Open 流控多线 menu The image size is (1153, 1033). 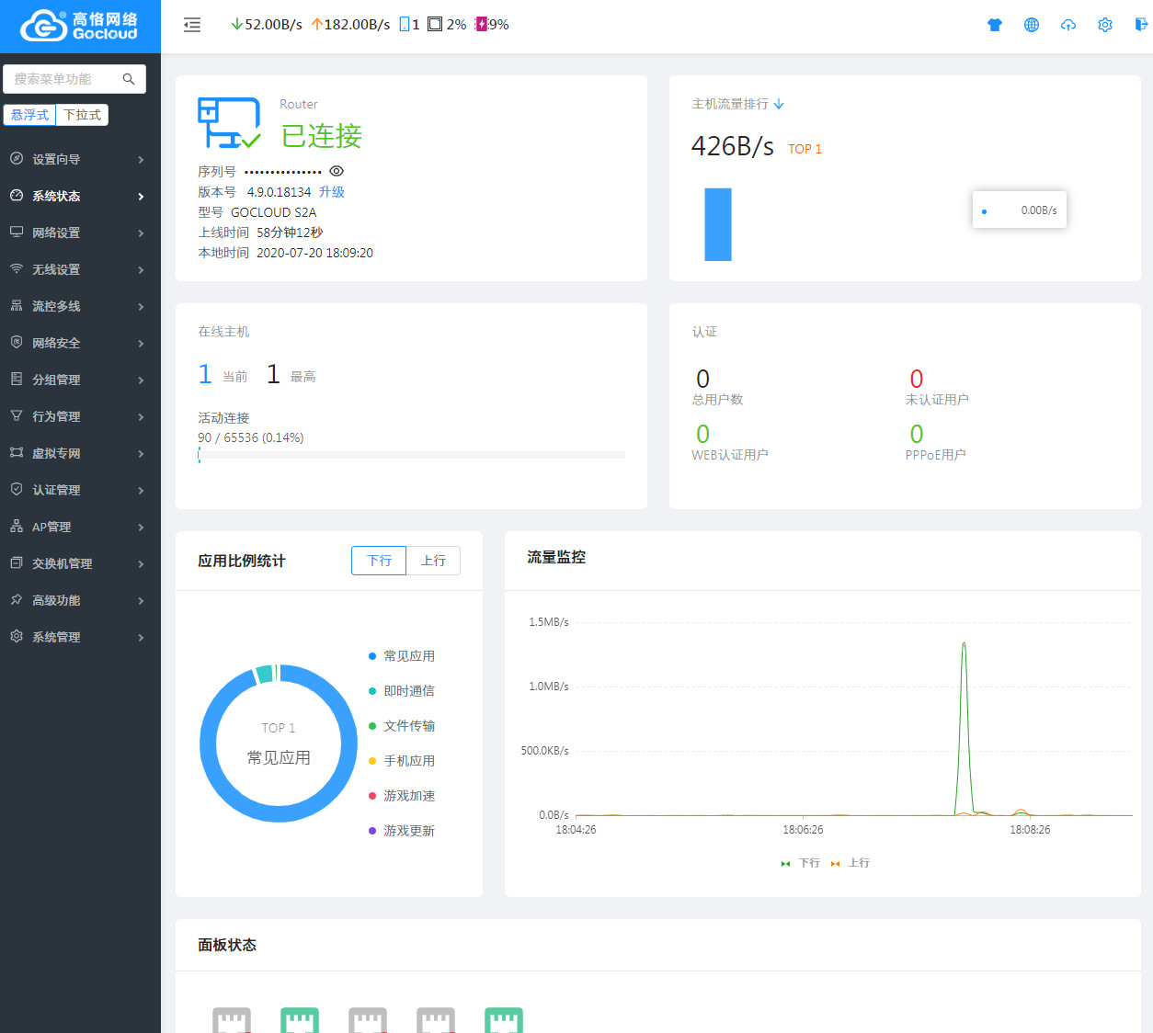pos(80,306)
